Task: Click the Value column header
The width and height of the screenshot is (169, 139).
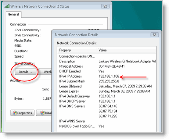Action: (126, 50)
